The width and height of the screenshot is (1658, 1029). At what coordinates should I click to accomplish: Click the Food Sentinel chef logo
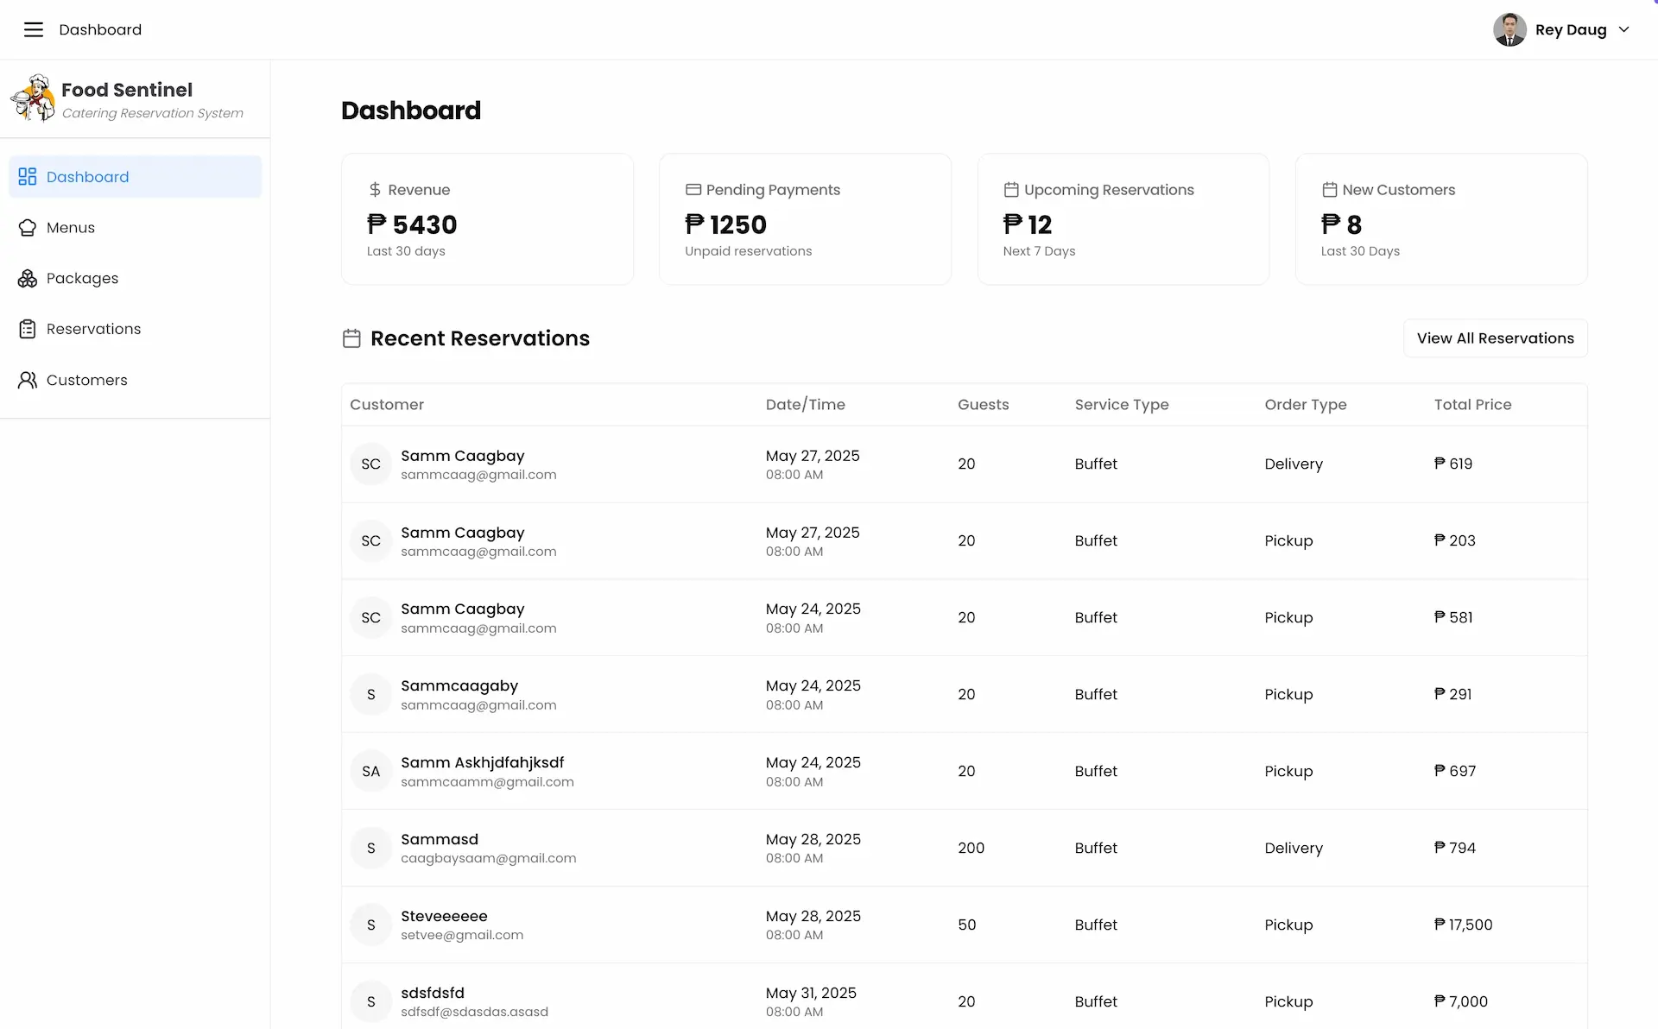(33, 98)
